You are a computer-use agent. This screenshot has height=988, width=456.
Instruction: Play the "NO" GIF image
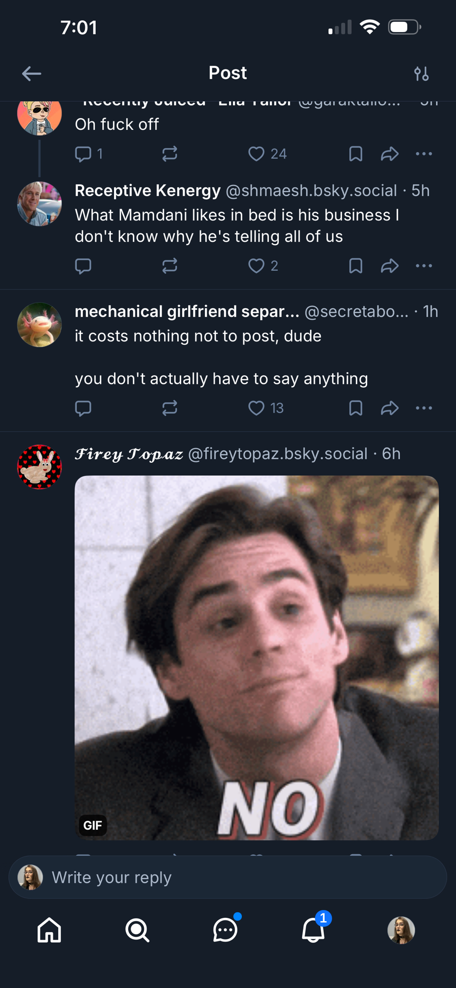click(x=257, y=658)
